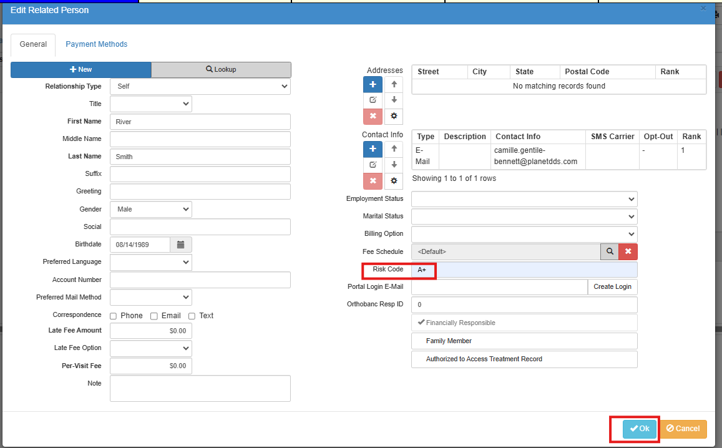Open the Gender dropdown
722x448 pixels.
(x=150, y=209)
